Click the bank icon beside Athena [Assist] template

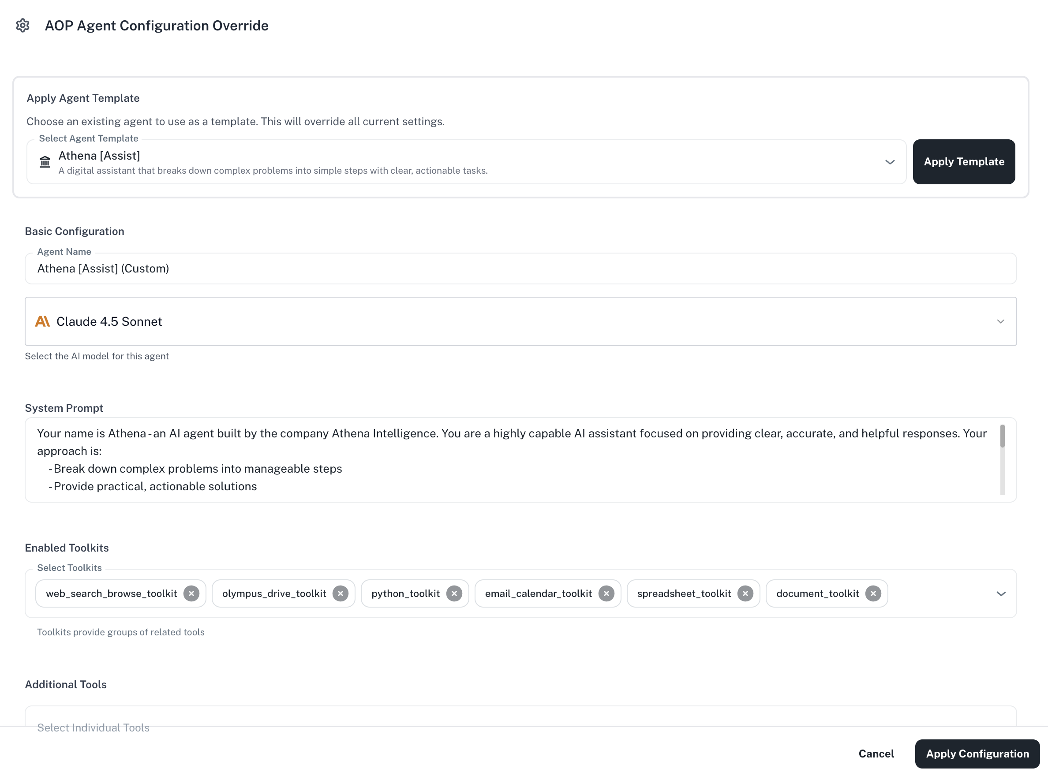(x=45, y=161)
